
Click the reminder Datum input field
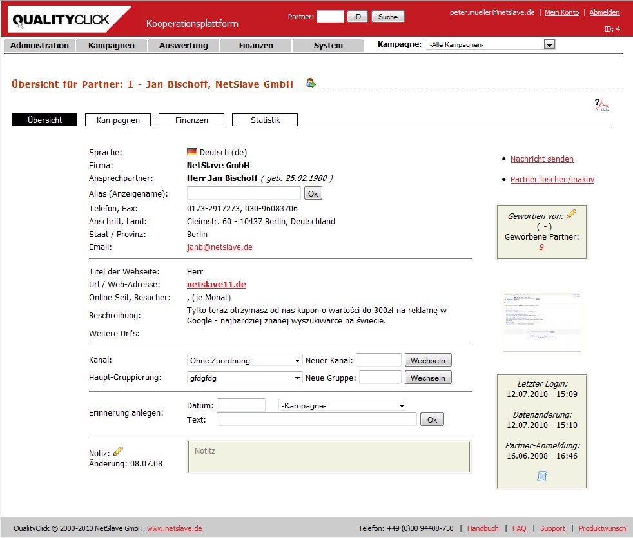click(241, 405)
